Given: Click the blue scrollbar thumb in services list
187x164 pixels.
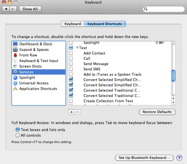Looking at the screenshot, I should 173,76.
